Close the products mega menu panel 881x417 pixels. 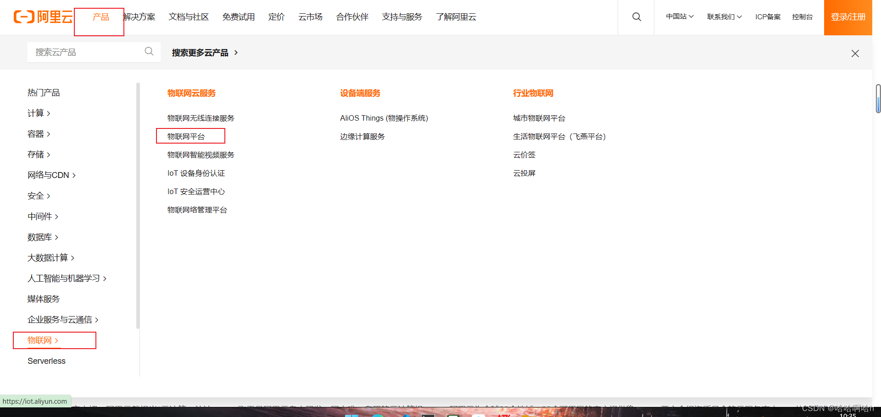pyautogui.click(x=855, y=54)
